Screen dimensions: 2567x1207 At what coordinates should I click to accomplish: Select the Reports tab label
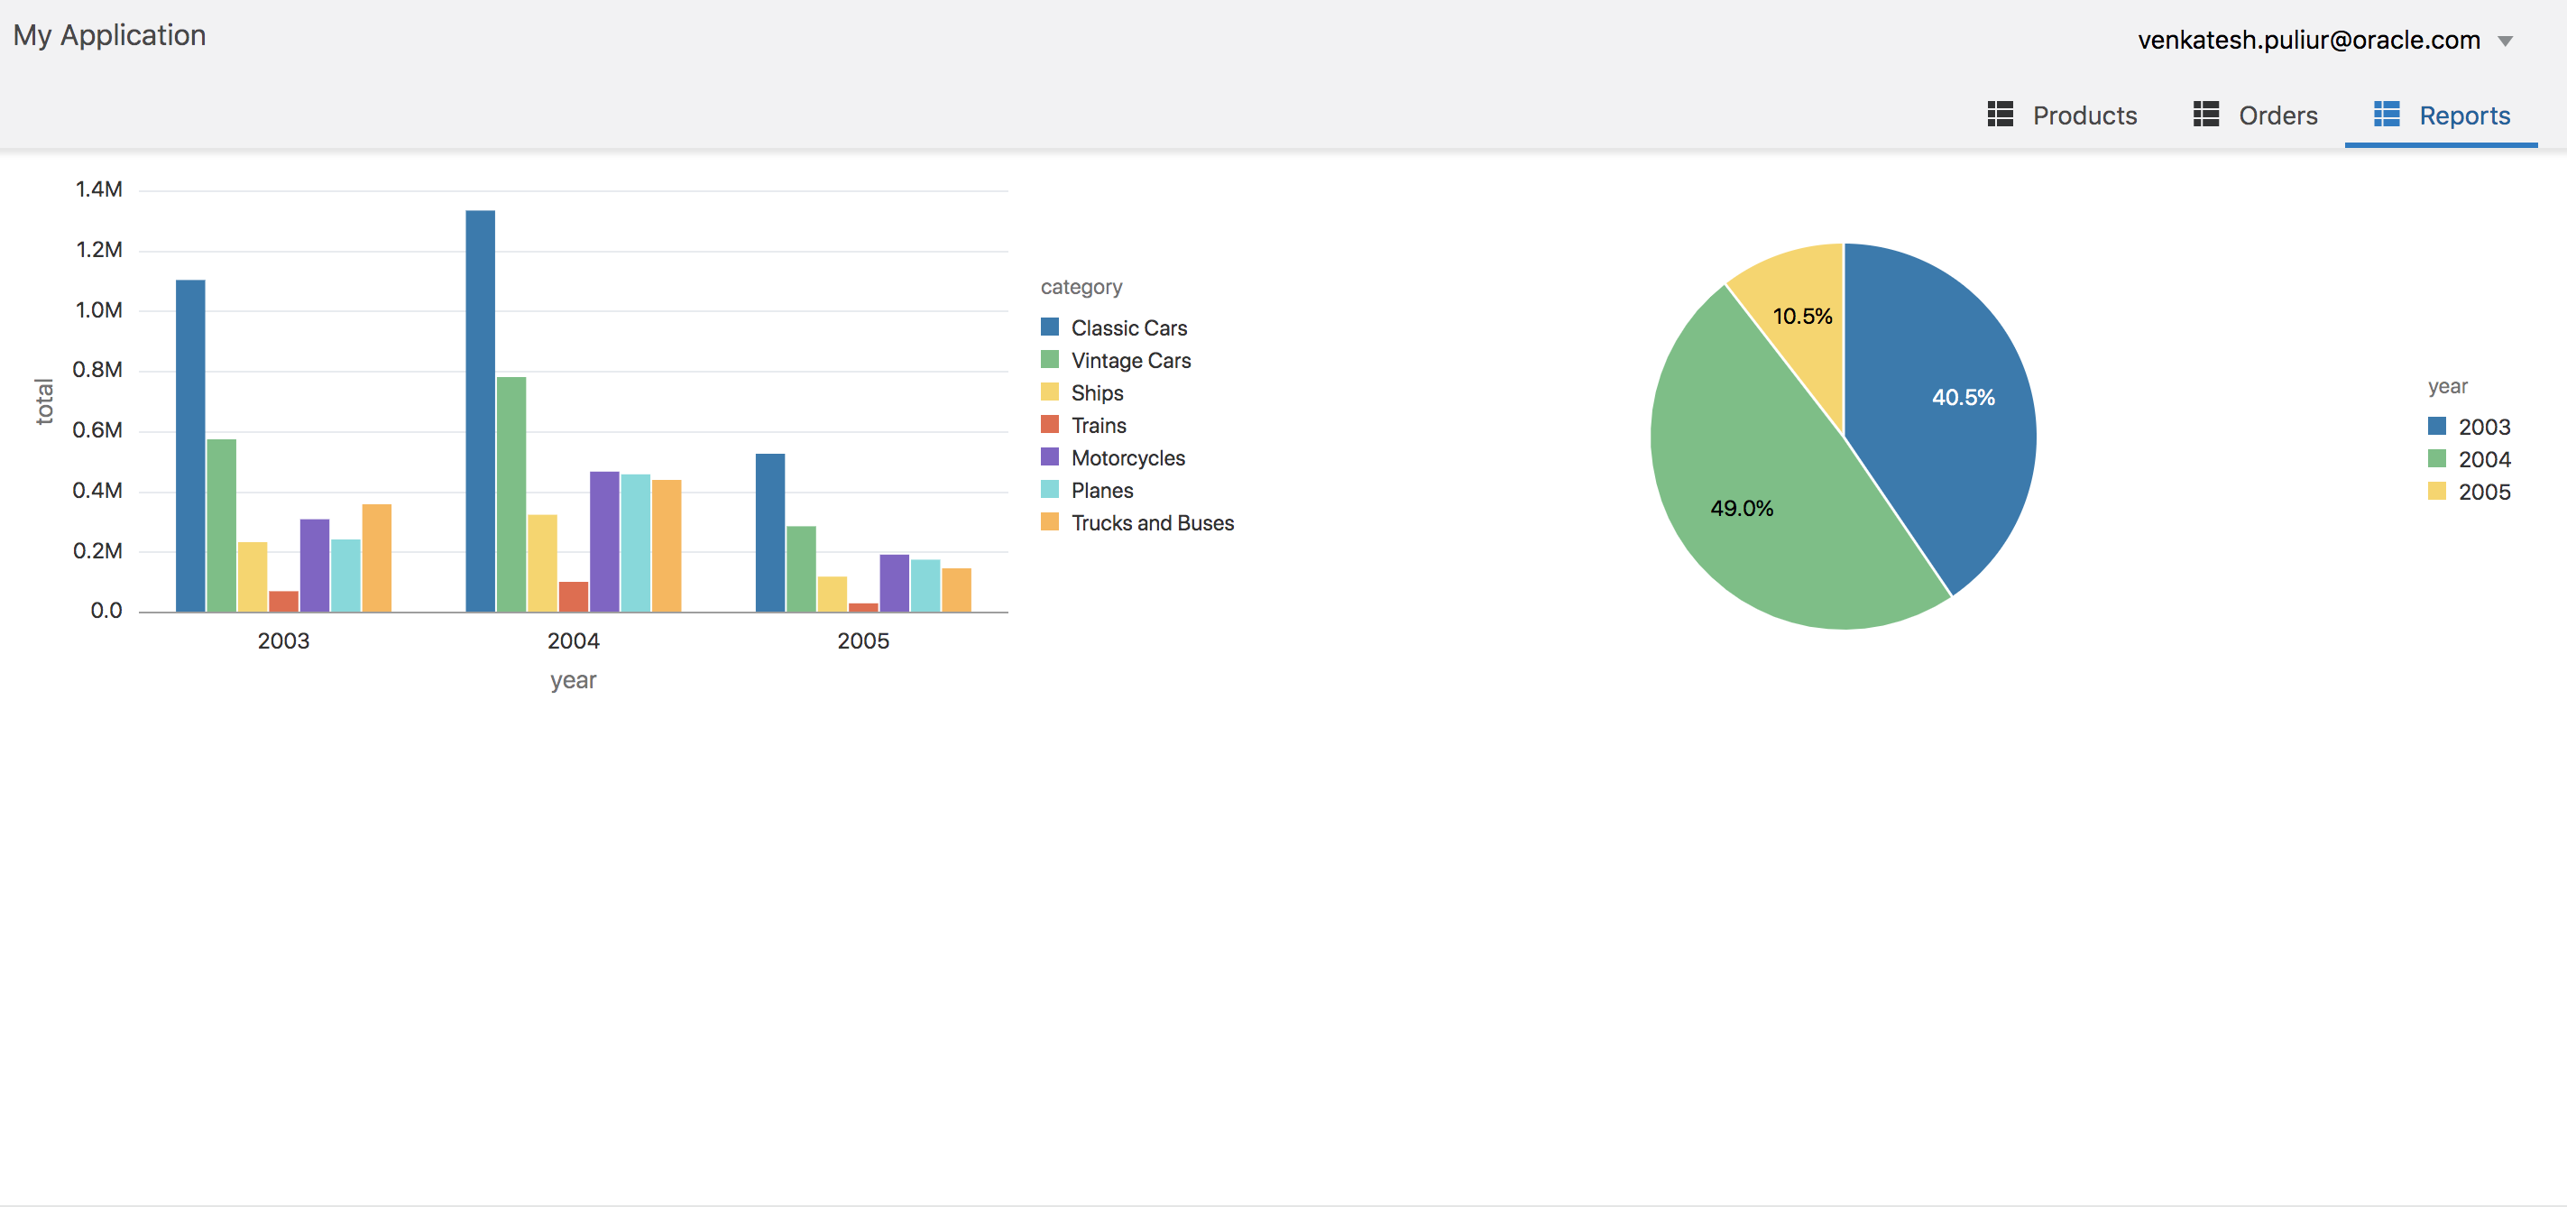(x=2464, y=115)
